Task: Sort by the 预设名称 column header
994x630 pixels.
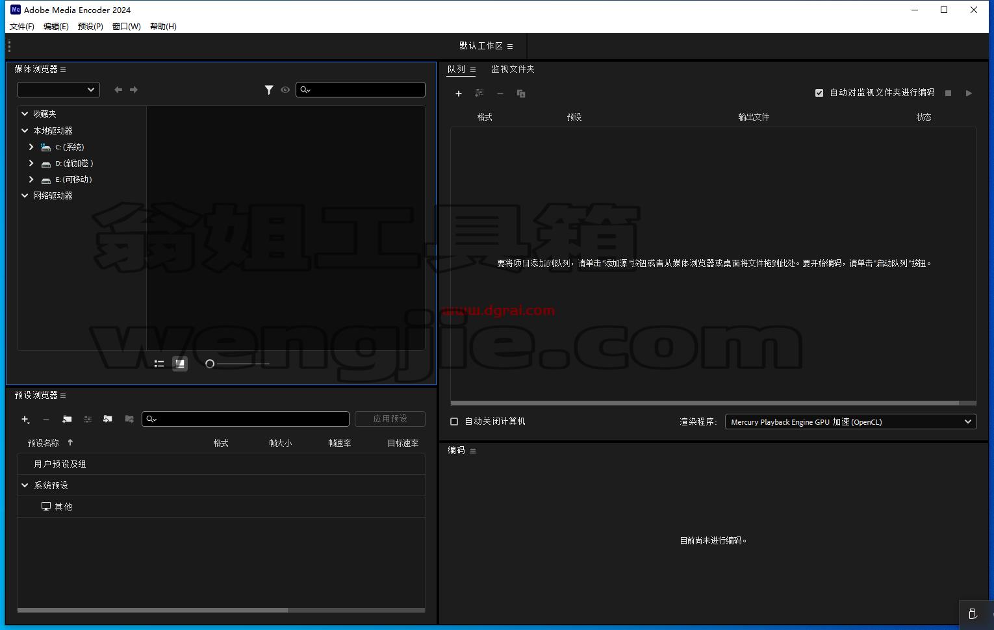Action: coord(43,443)
